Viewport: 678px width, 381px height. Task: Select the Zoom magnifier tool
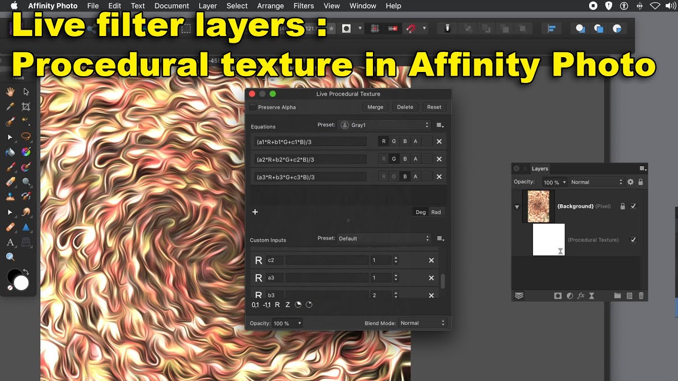coord(10,257)
